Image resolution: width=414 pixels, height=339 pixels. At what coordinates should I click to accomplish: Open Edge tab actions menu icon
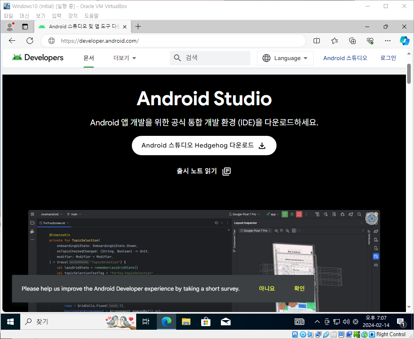25,27
